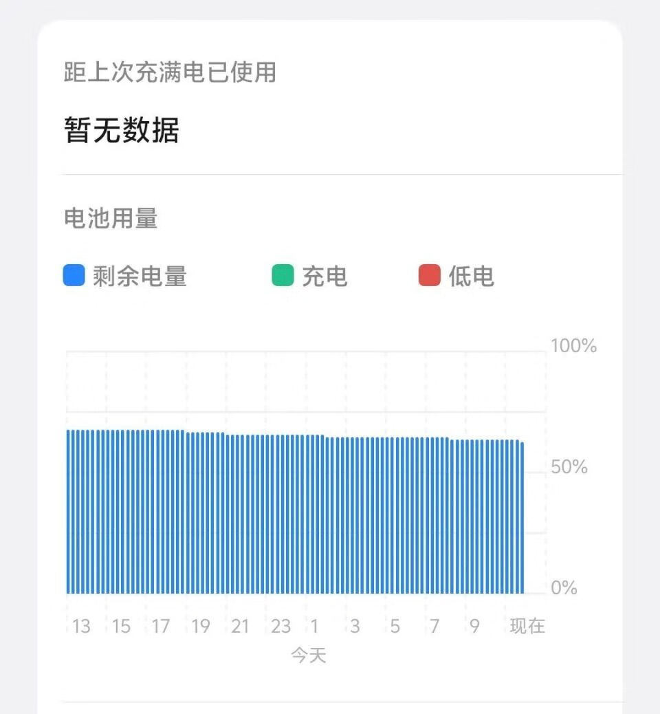Click the 现在 time label
This screenshot has width=660, height=714.
(x=527, y=626)
